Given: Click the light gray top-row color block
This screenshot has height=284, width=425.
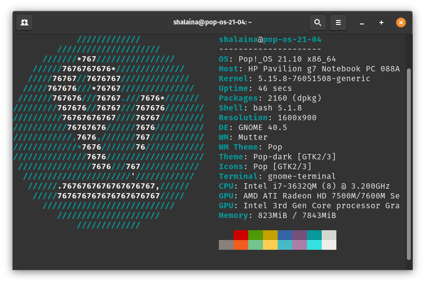Looking at the screenshot, I should point(329,235).
